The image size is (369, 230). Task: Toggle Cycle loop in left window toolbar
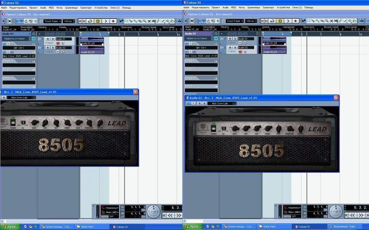click(90, 21)
